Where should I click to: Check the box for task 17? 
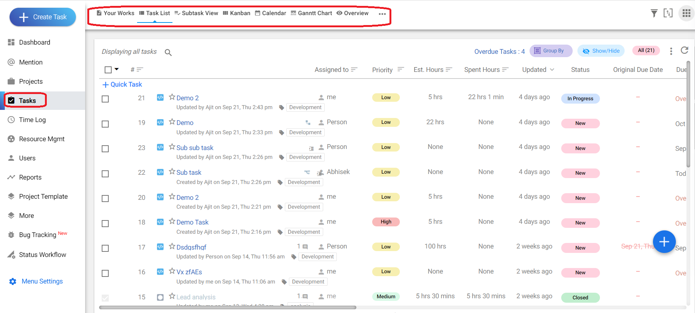[105, 248]
